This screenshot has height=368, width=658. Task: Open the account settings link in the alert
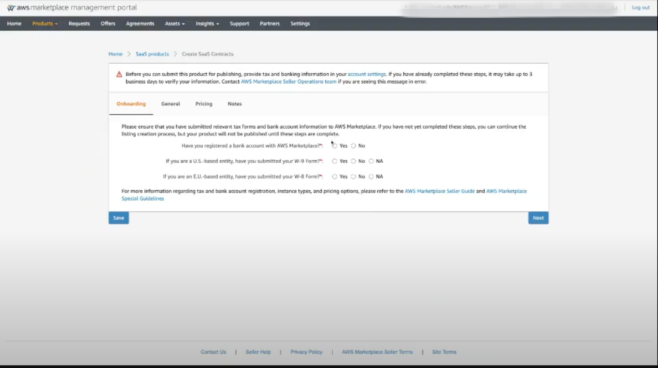point(366,74)
